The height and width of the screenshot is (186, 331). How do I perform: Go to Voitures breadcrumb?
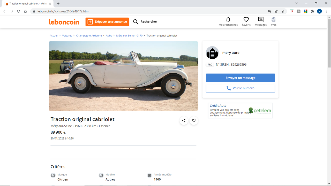[67, 36]
